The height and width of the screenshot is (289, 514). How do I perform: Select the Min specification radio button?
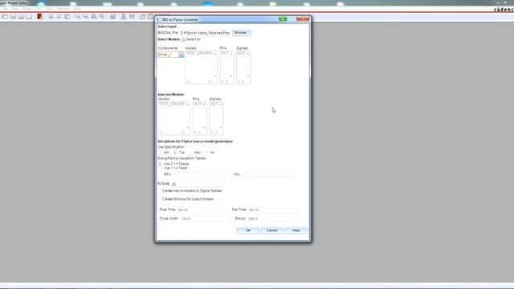tap(161, 153)
